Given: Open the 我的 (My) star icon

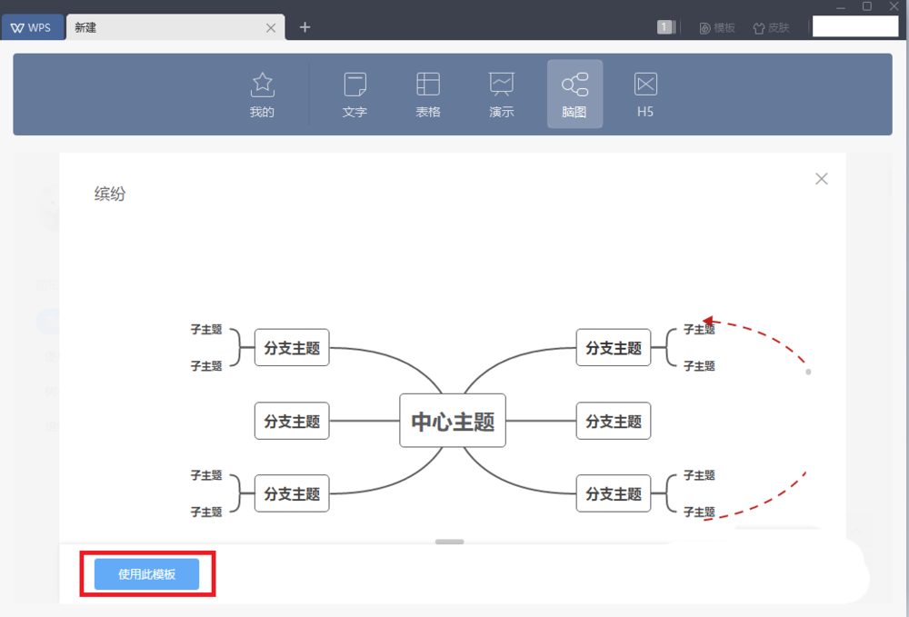Looking at the screenshot, I should [262, 95].
